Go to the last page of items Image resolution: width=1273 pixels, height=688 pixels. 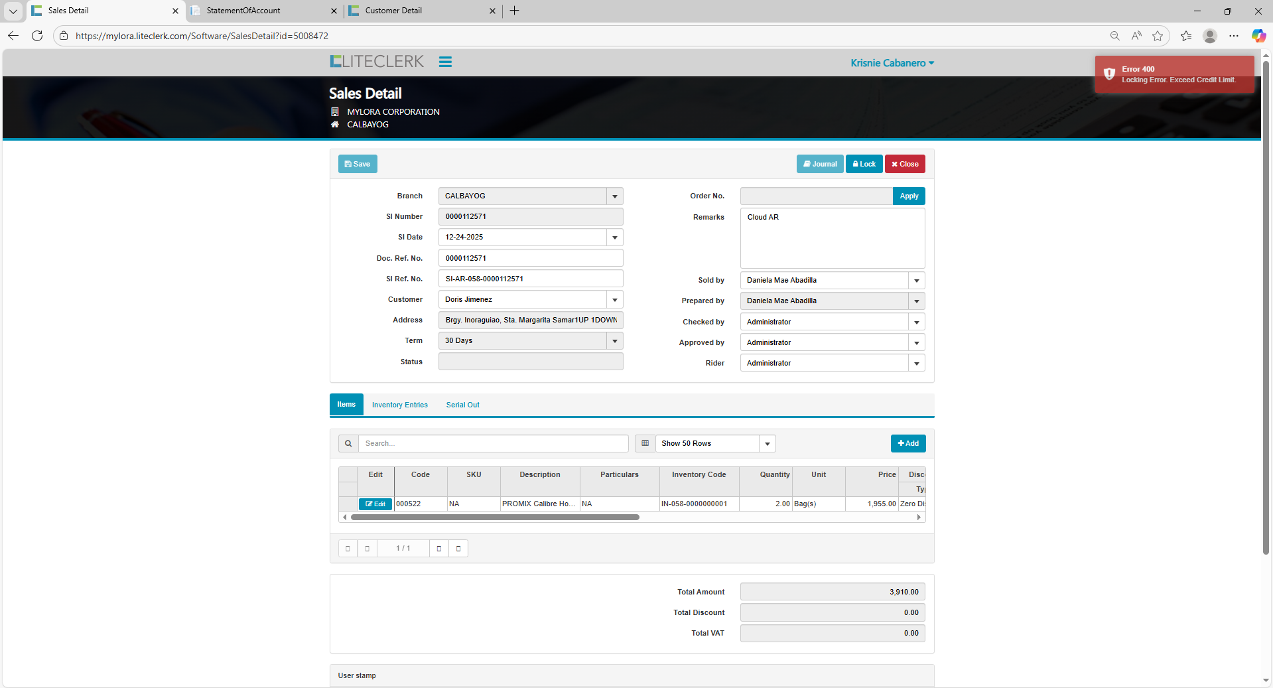(x=458, y=549)
